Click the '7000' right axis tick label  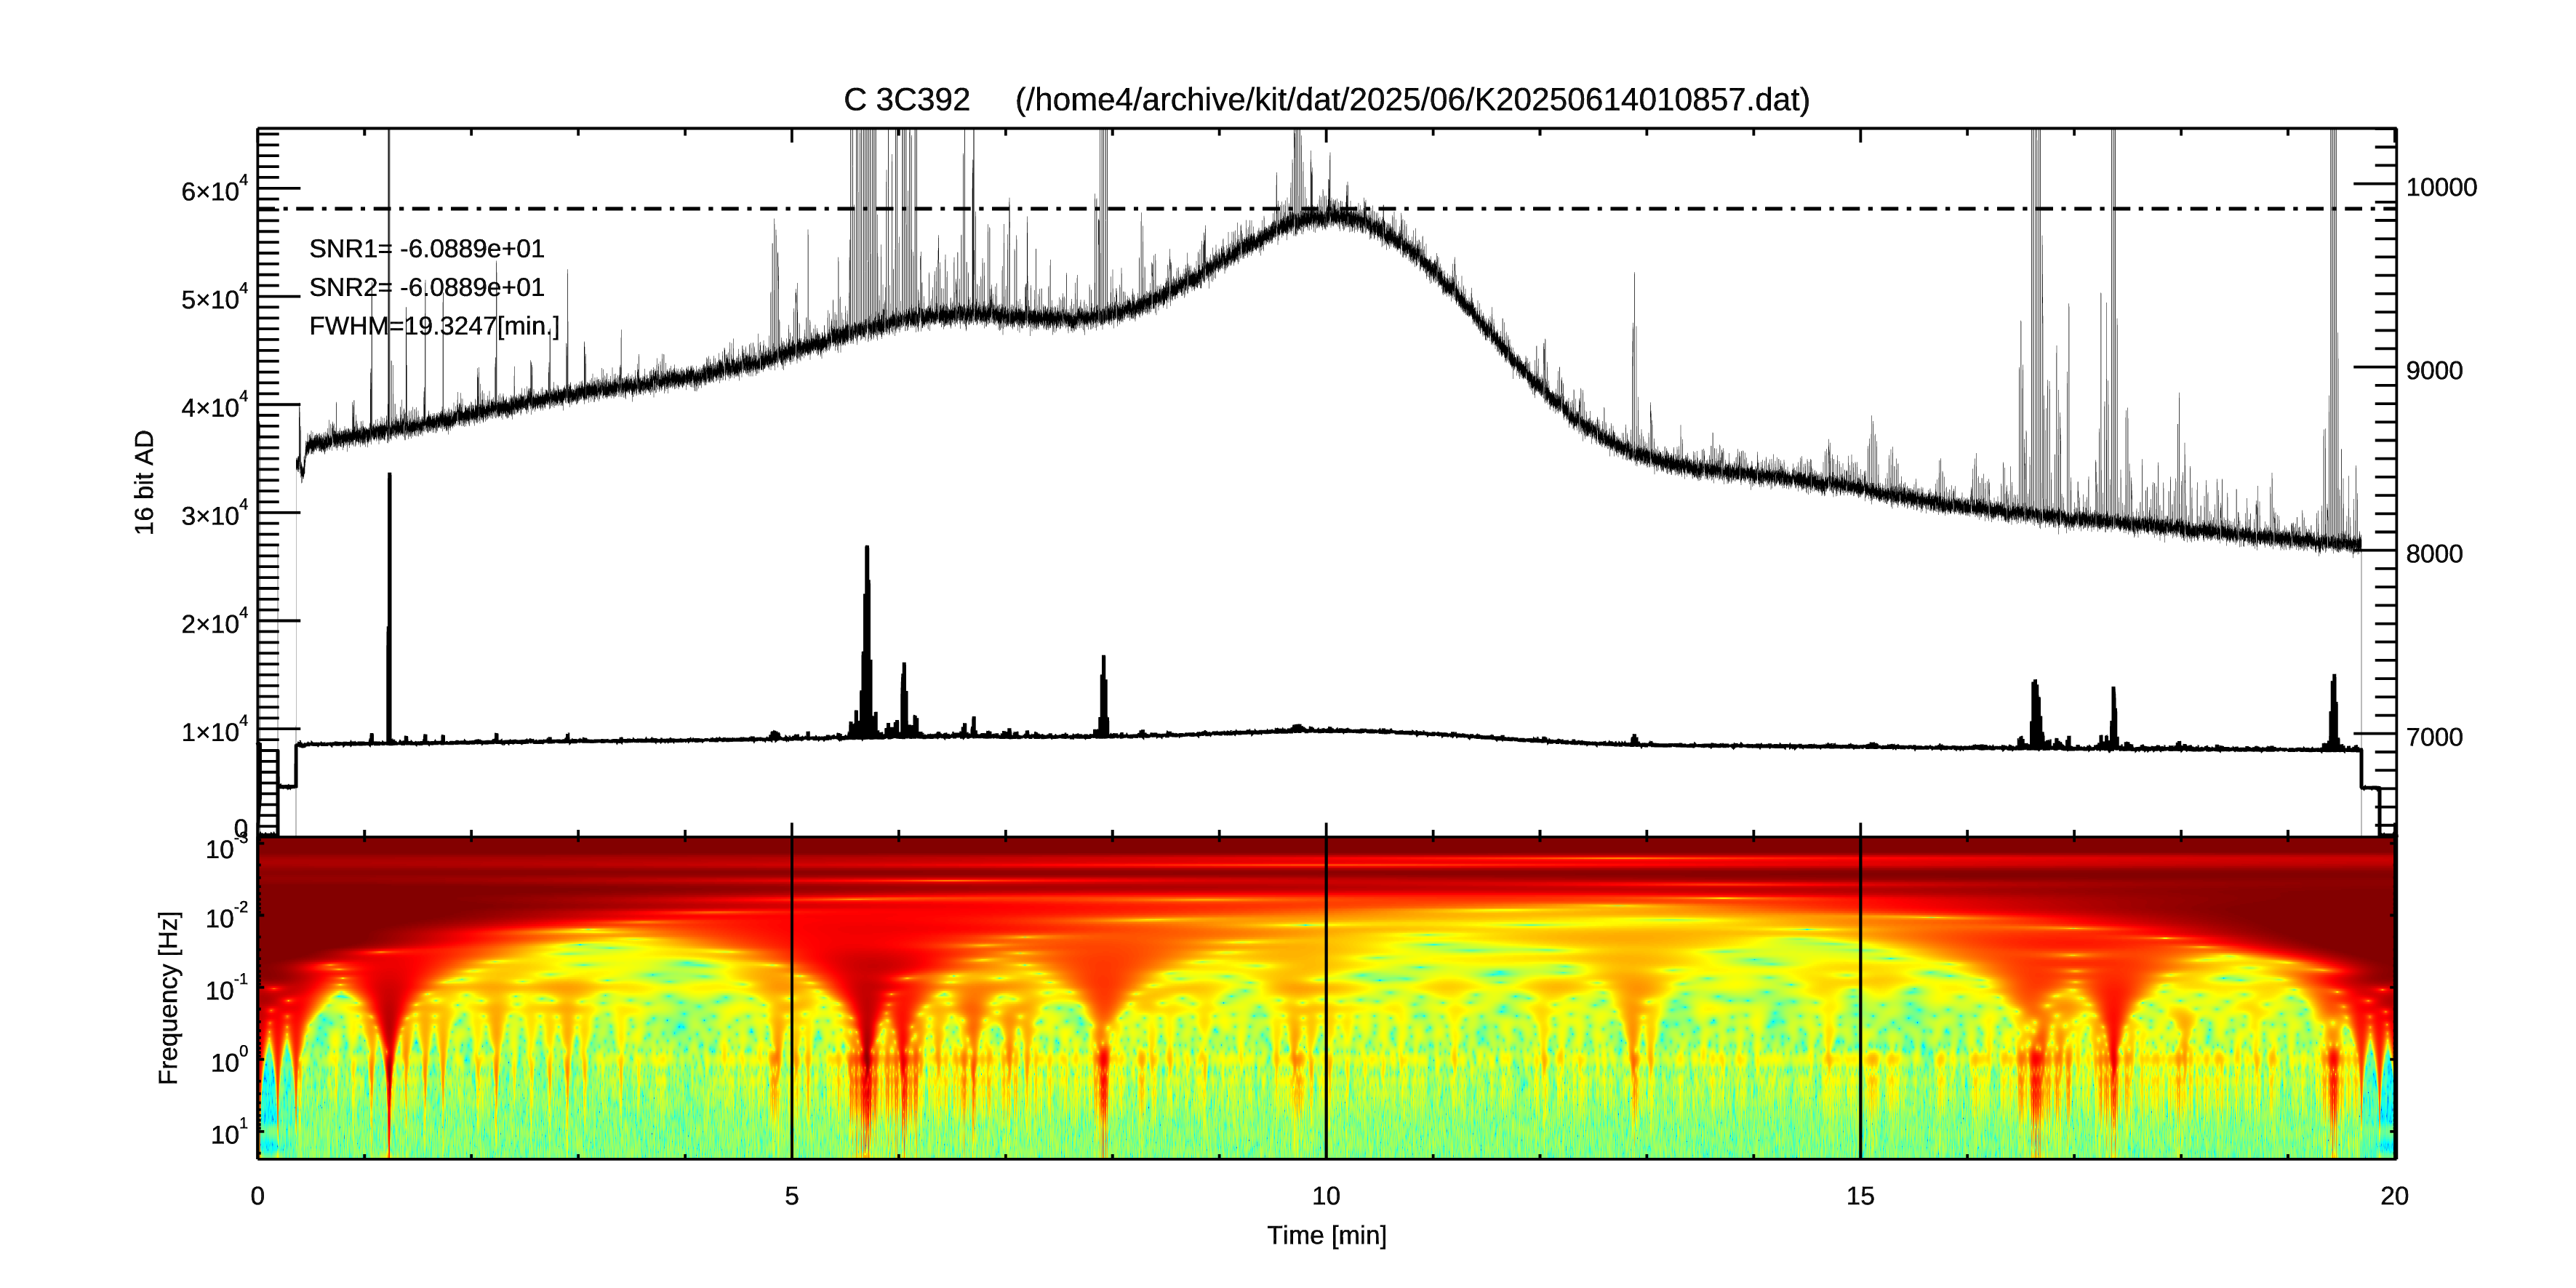coord(2434,737)
